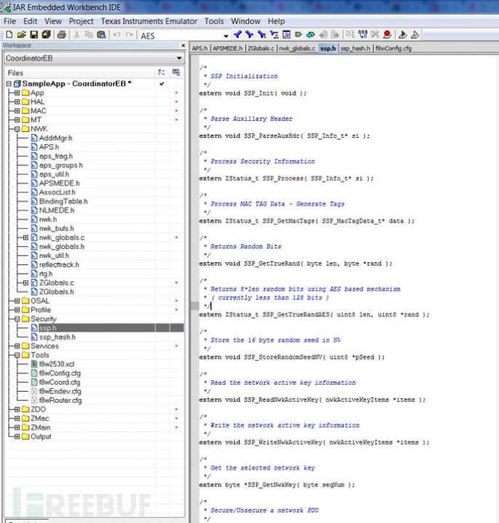Open the AES search box dropdown arrow
This screenshot has width=499, height=523.
225,35
